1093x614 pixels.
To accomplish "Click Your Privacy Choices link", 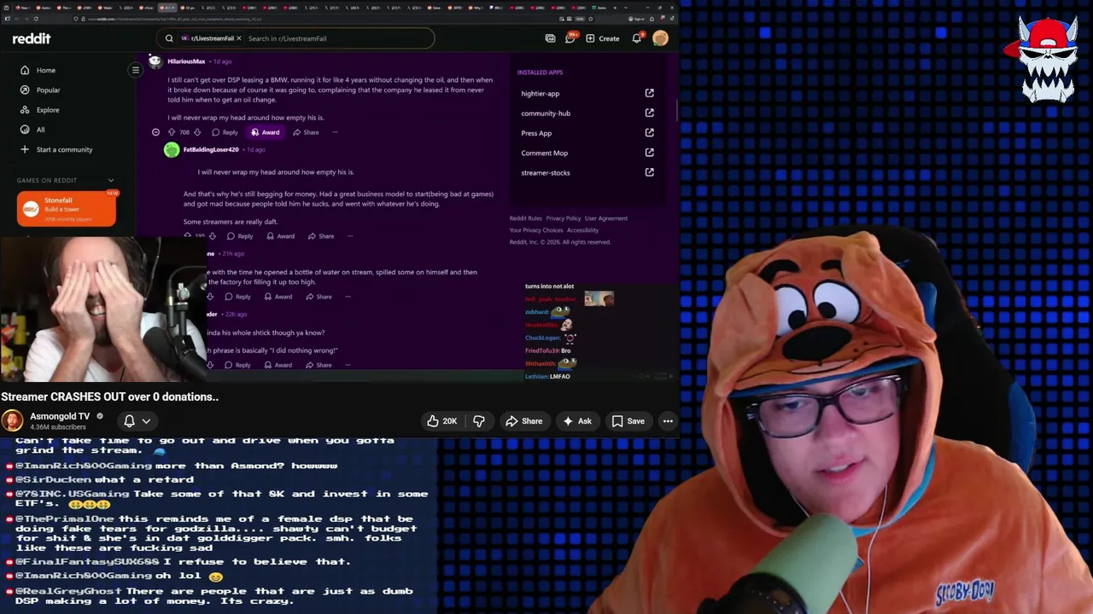I will (536, 230).
